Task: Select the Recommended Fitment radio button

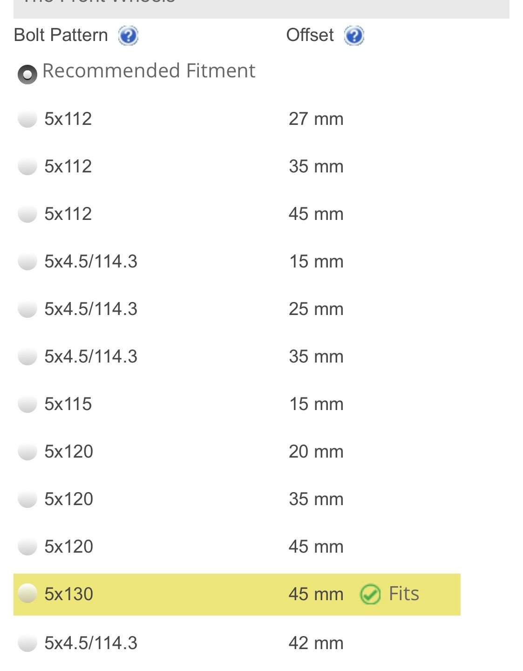Action: click(27, 74)
